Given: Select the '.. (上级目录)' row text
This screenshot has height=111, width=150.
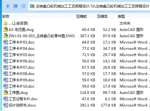Looking at the screenshot, I should pos(18,23).
